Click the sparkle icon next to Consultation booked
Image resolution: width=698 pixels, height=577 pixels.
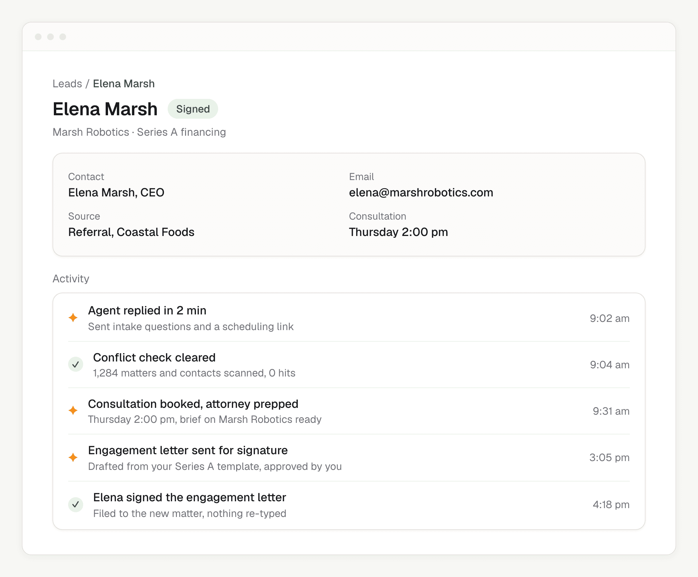pyautogui.click(x=73, y=411)
